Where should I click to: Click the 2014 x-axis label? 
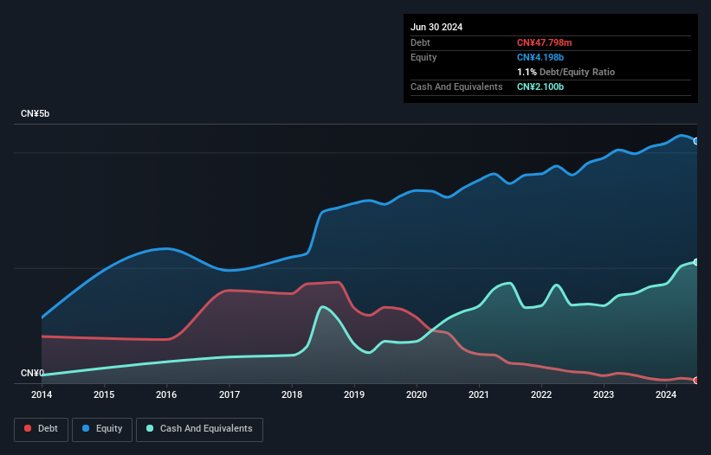coord(42,394)
